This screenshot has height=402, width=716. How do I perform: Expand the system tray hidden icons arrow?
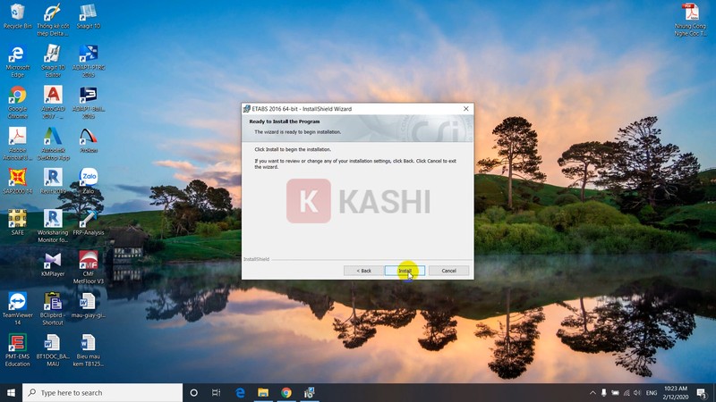pyautogui.click(x=592, y=392)
